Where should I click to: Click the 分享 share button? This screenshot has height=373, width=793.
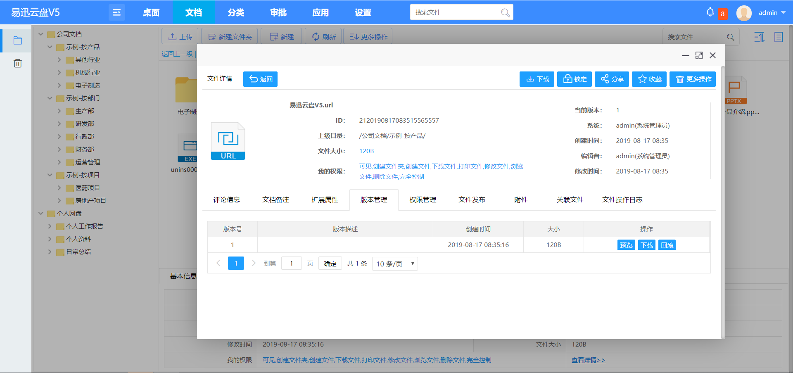pos(612,79)
